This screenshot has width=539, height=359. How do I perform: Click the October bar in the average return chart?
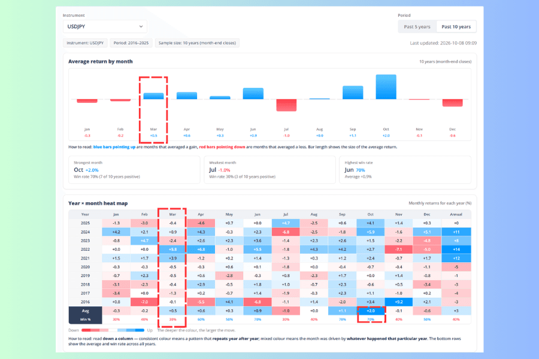coord(386,87)
